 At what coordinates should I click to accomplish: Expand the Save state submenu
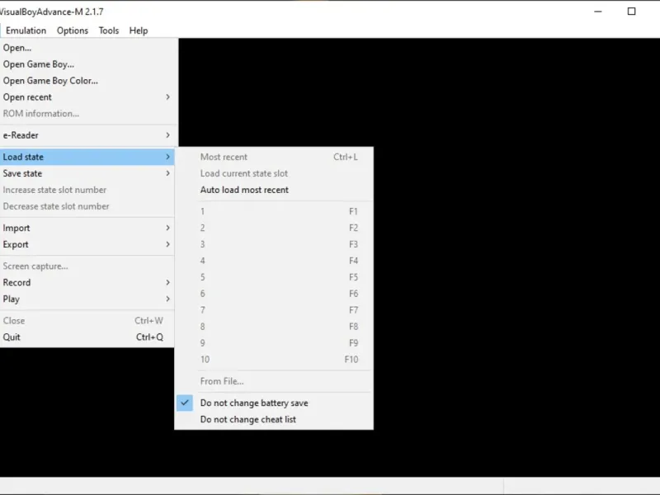(87, 173)
